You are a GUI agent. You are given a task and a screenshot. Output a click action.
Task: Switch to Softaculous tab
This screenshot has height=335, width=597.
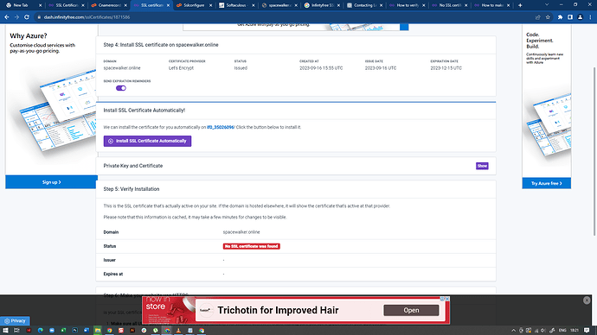[236, 5]
